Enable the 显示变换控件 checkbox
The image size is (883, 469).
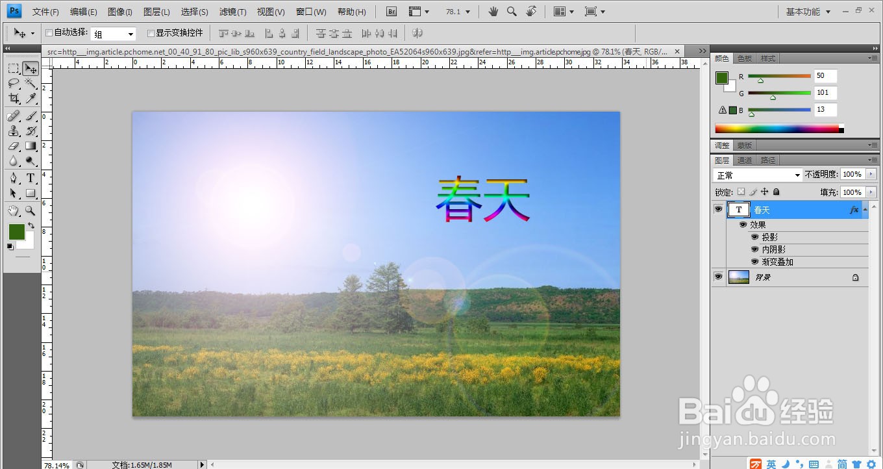click(x=151, y=33)
